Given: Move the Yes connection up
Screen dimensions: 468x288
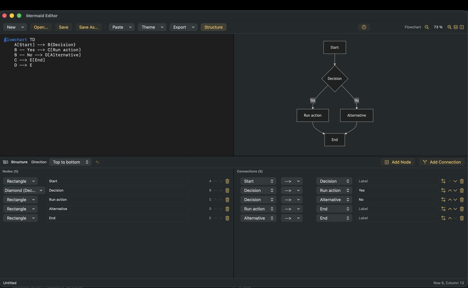Looking at the screenshot, I should click(450, 190).
